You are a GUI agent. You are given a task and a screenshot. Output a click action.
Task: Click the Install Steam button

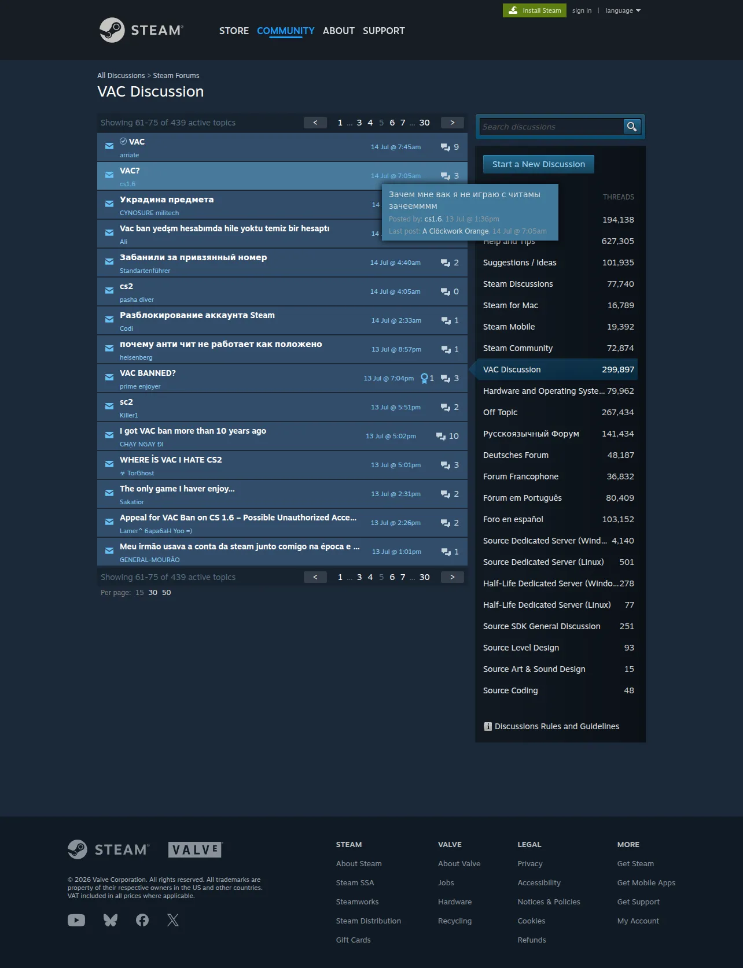point(535,10)
